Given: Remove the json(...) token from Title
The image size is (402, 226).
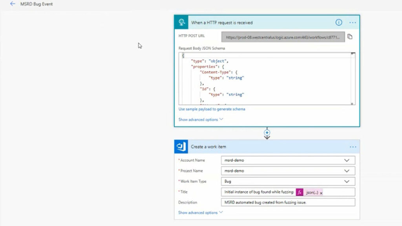Looking at the screenshot, I should [321, 192].
